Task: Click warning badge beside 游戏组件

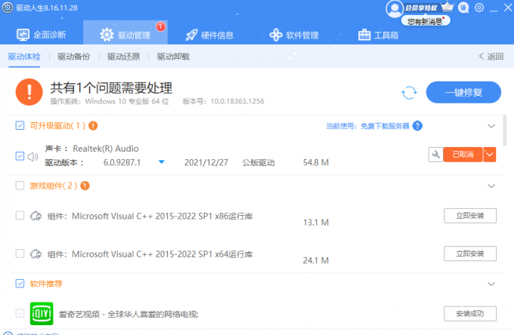Action: (x=85, y=186)
